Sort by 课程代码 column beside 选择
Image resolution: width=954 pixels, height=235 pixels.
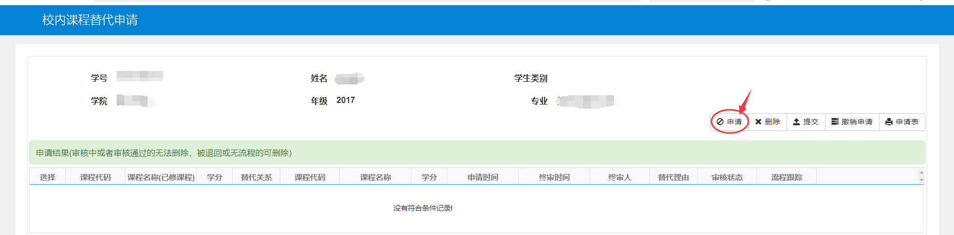tap(95, 177)
